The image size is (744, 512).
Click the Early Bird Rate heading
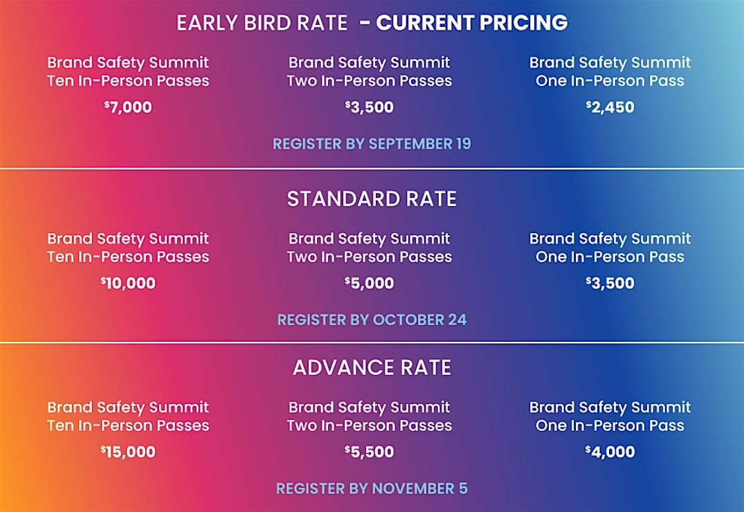coord(372,23)
